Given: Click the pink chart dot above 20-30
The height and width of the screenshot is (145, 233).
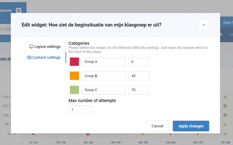Looking at the screenshot, I should click(x=88, y=134).
